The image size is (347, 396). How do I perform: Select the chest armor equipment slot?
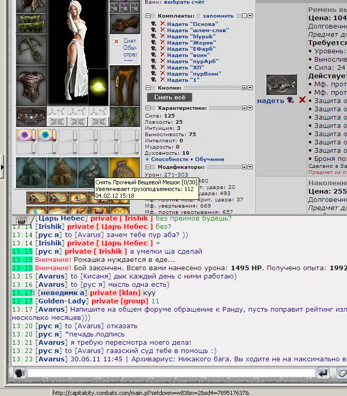(x=31, y=85)
